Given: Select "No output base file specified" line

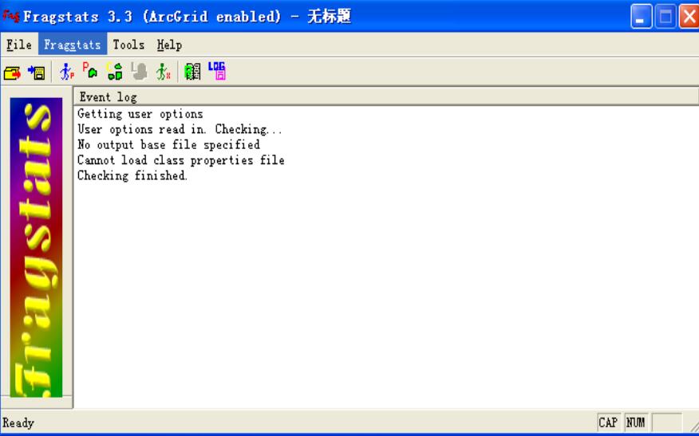Looking at the screenshot, I should [168, 145].
